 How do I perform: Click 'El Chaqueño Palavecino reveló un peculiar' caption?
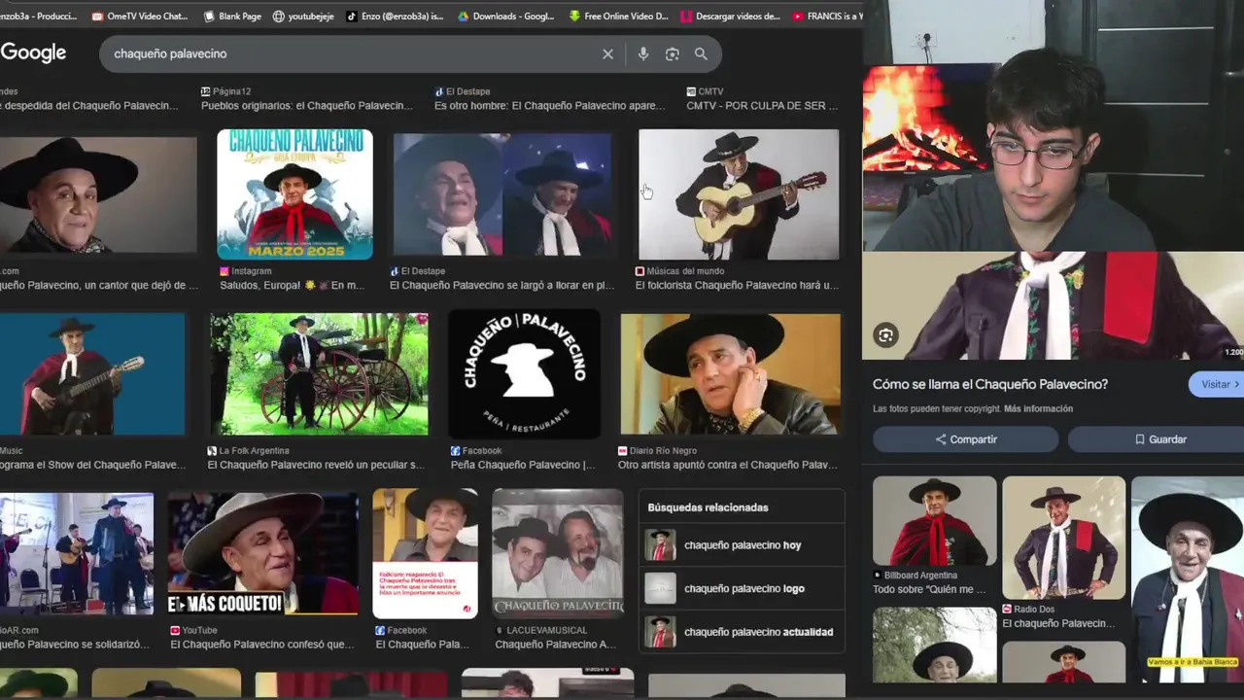point(316,466)
